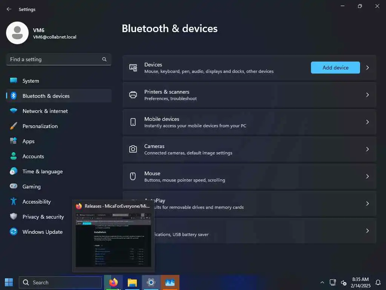Open Privacy & security category label
The image size is (386, 290).
(43, 217)
